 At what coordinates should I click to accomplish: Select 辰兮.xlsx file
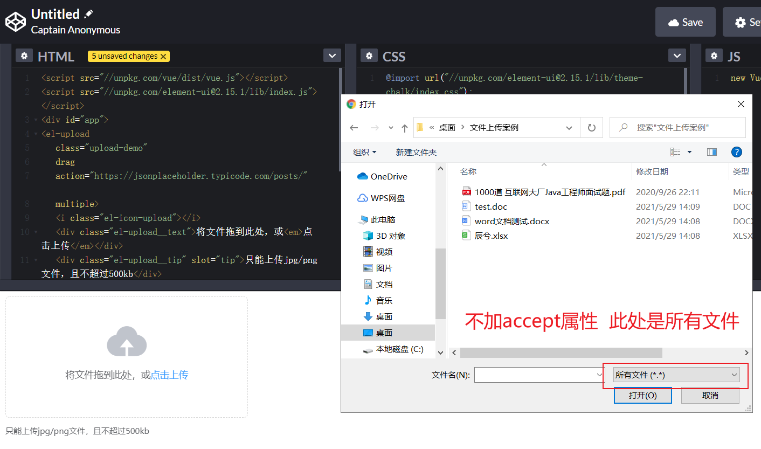tap(492, 236)
